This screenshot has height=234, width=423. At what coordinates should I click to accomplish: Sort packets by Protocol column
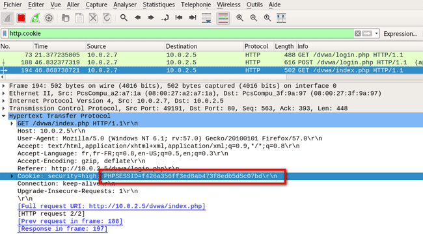[259, 46]
